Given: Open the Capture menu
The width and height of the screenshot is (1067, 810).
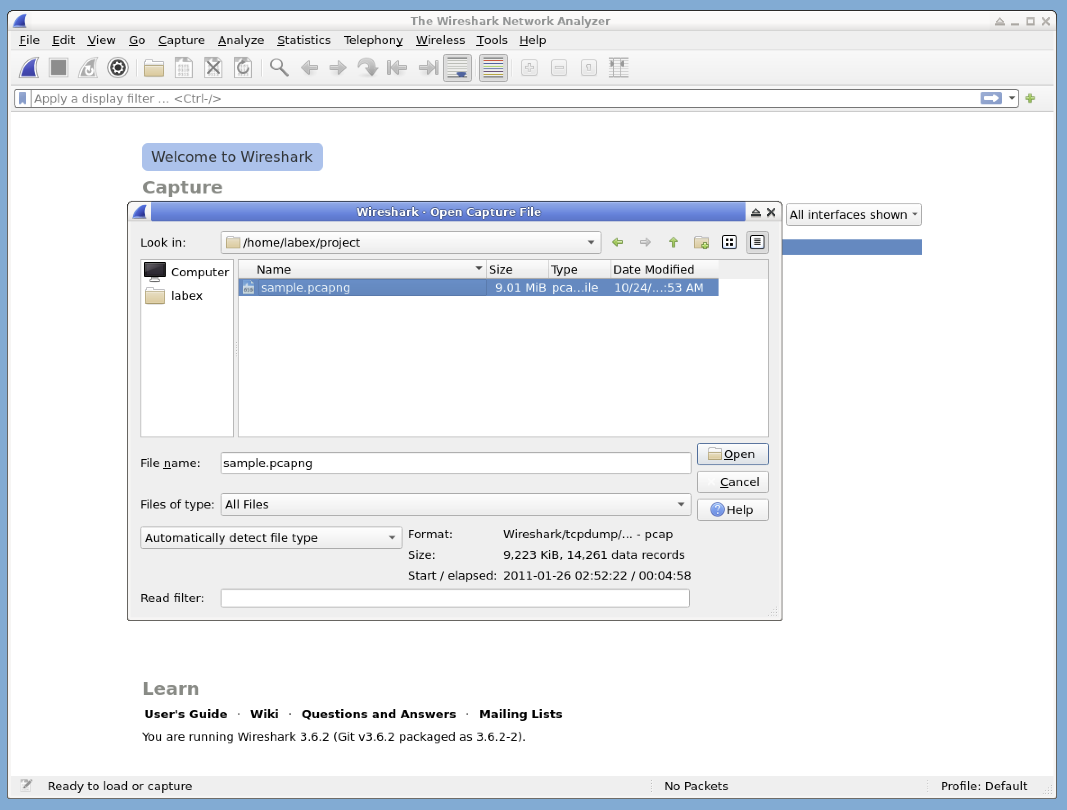Looking at the screenshot, I should [181, 40].
